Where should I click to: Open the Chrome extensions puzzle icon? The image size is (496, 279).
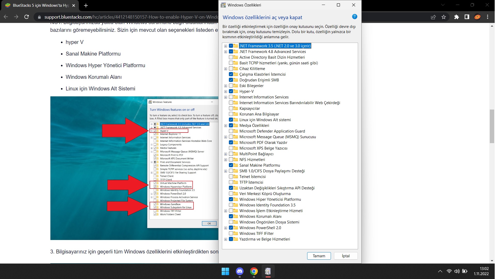[x=456, y=17]
